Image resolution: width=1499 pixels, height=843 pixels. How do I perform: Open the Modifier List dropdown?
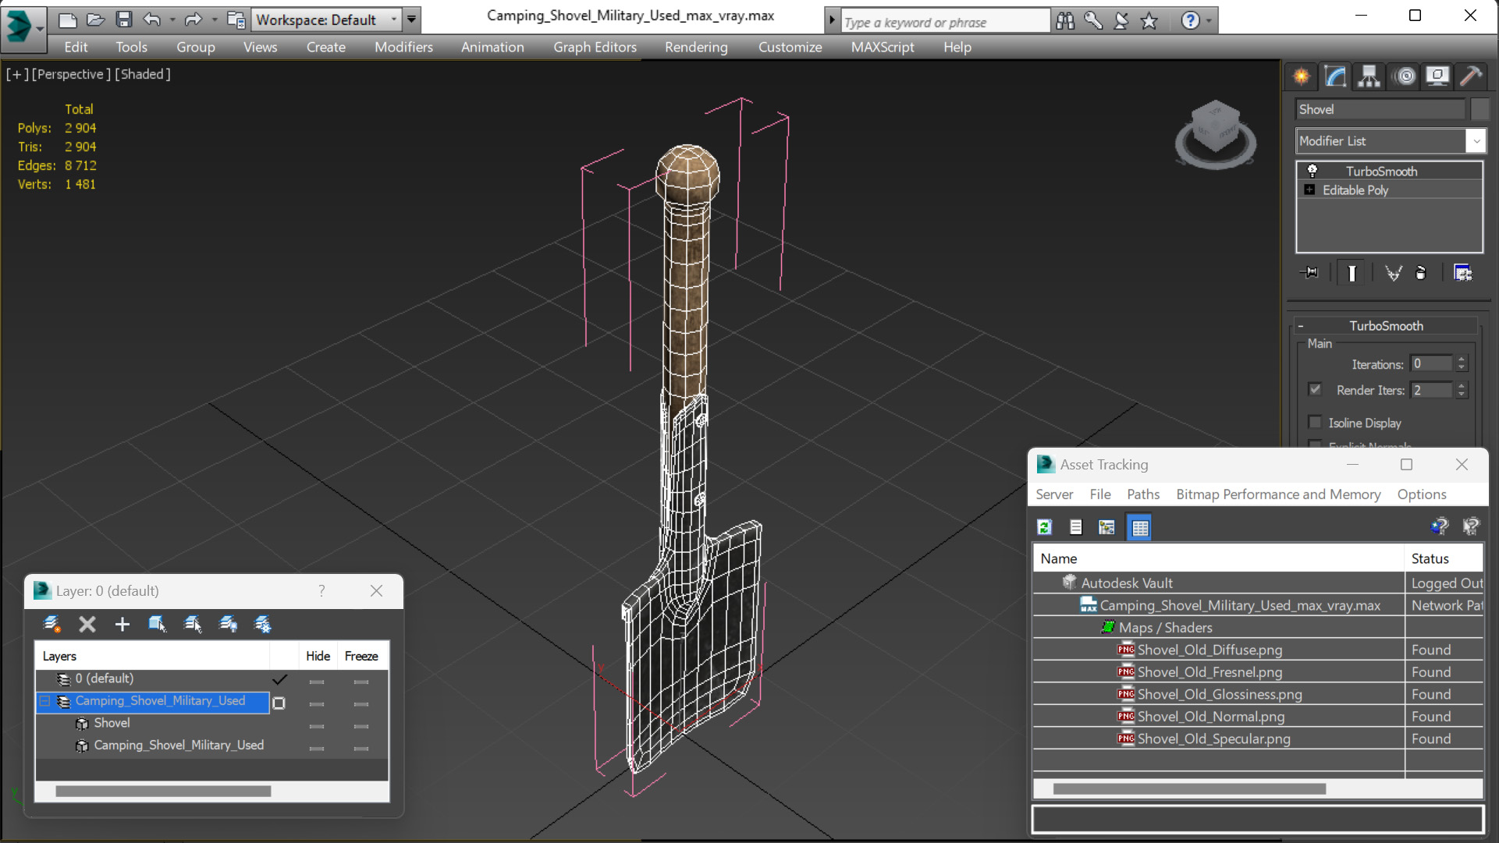pyautogui.click(x=1389, y=141)
